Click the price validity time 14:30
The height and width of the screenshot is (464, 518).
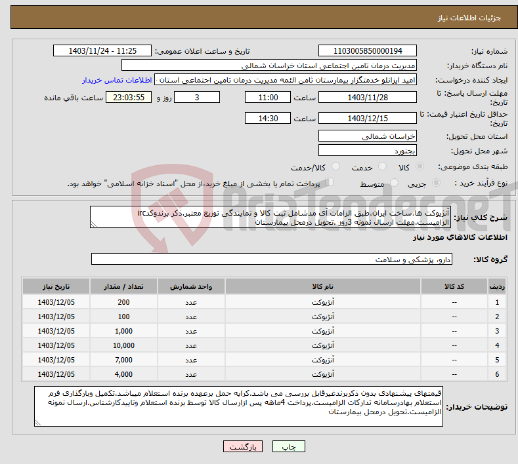(268, 118)
